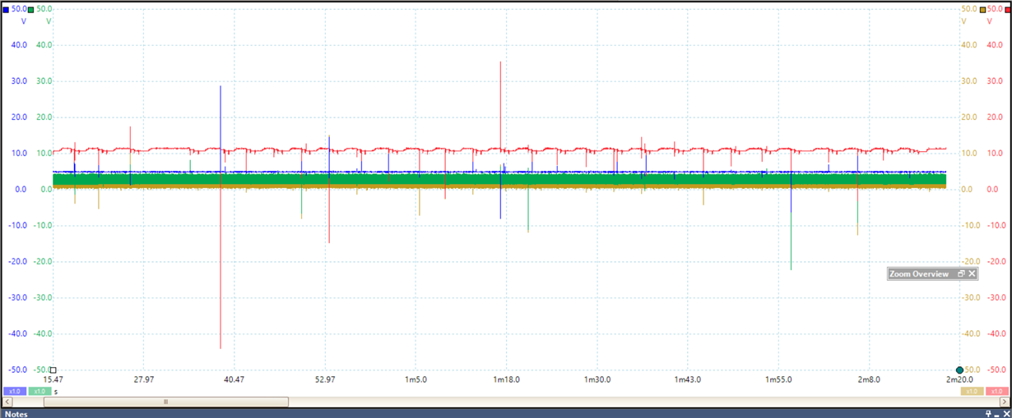Click the 1m43.0 time axis label
The width and height of the screenshot is (1012, 418).
coord(687,379)
